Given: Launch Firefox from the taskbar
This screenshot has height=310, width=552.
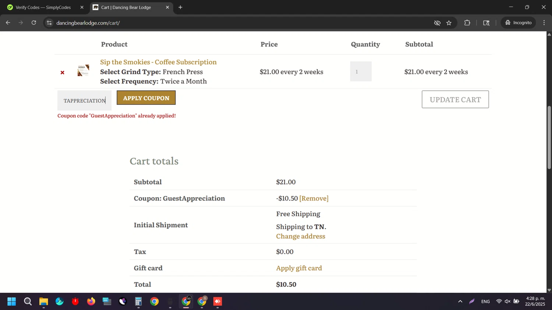Looking at the screenshot, I should [91, 302].
